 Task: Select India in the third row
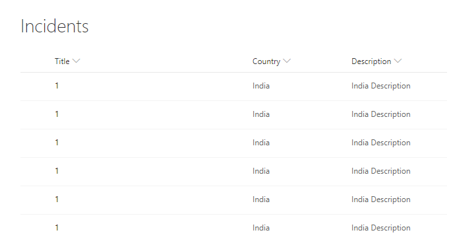click(261, 143)
